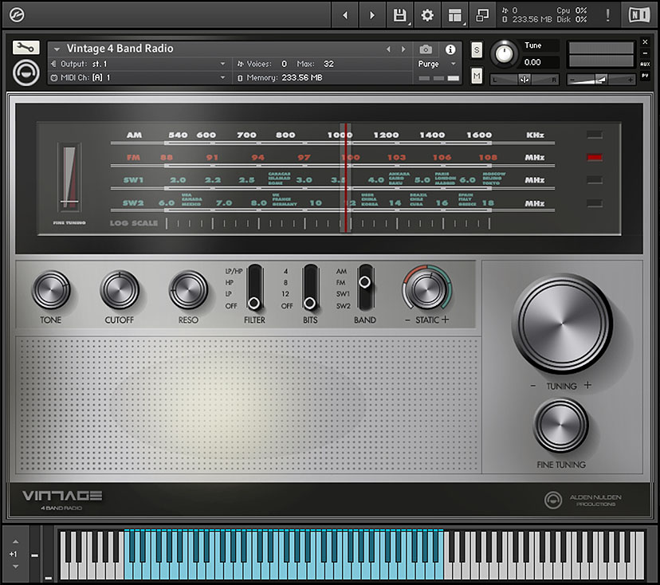Solo the instrument with S button

pos(477,49)
